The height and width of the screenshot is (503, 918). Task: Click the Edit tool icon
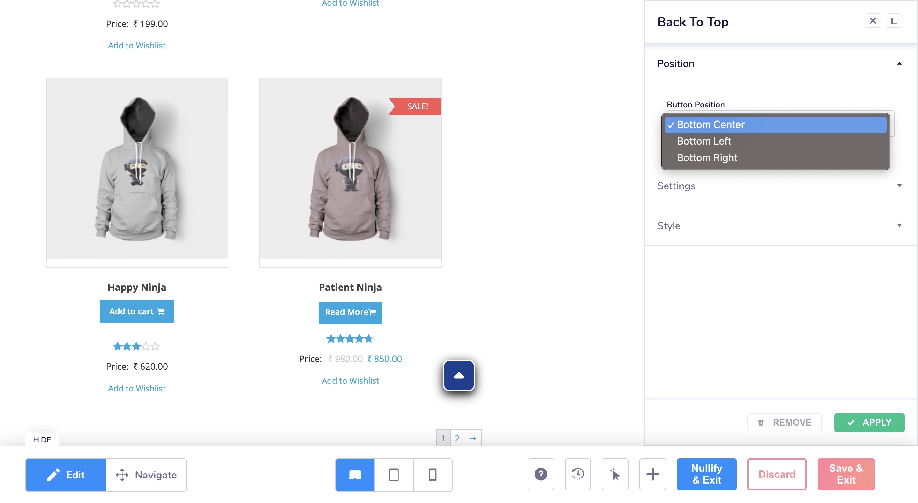pyautogui.click(x=54, y=475)
